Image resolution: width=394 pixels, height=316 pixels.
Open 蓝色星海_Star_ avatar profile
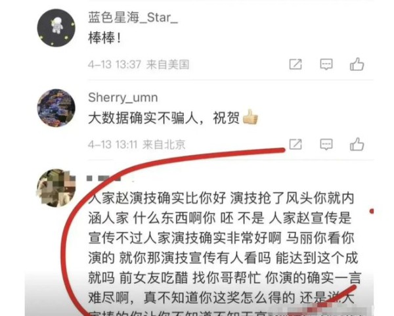pyautogui.click(x=56, y=28)
